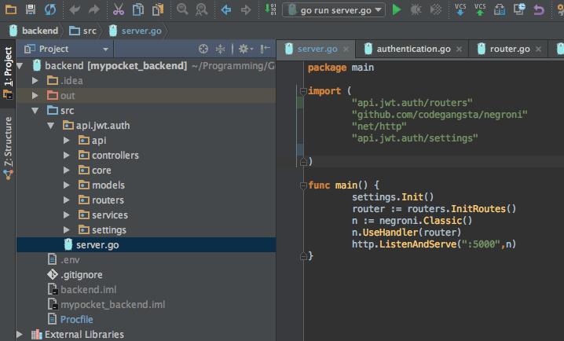Screen dimensions: 564x341
Task: Collapse the api.jwt.auth folder
Action: [x=51, y=126]
